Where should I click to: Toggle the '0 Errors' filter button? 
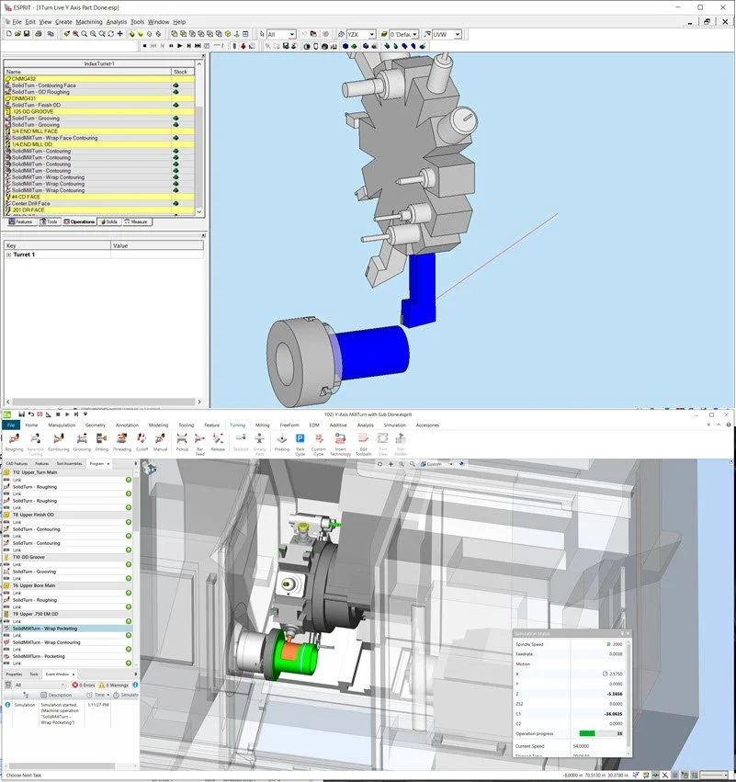[x=84, y=685]
